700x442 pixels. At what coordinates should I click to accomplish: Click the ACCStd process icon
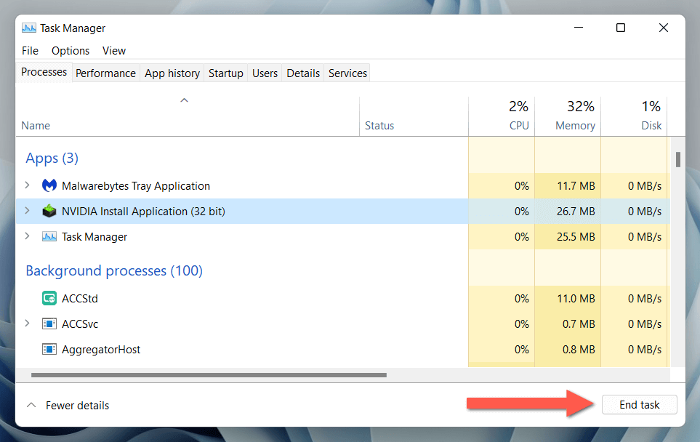[x=49, y=299]
